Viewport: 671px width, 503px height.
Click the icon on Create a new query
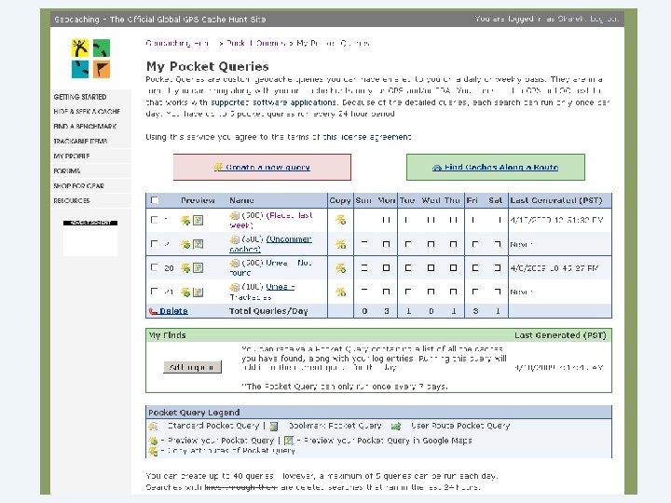[x=218, y=167]
